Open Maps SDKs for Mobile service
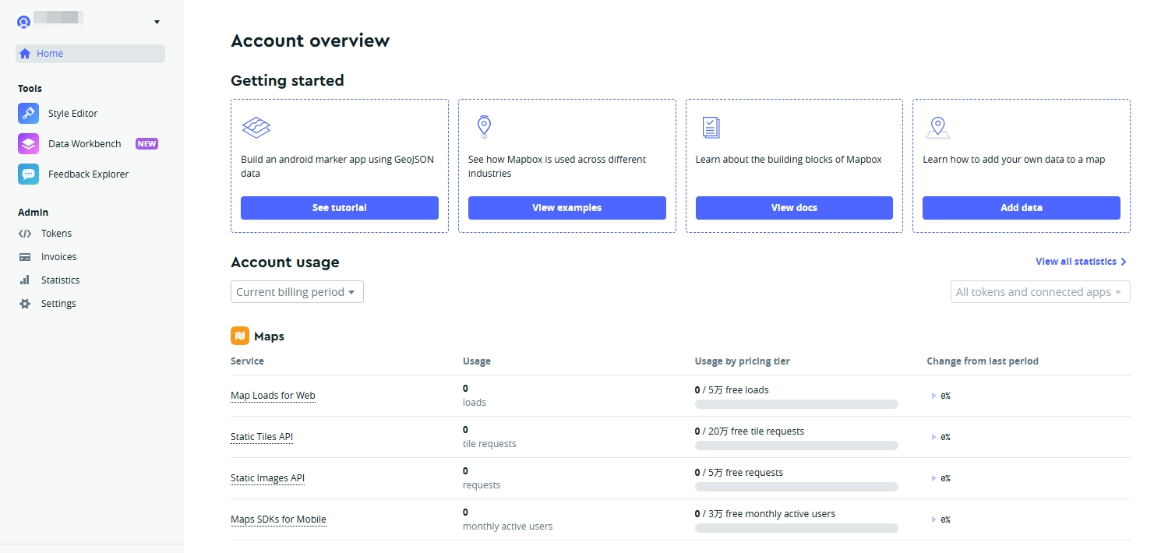Screen dimensions: 1154x553 (x=278, y=520)
